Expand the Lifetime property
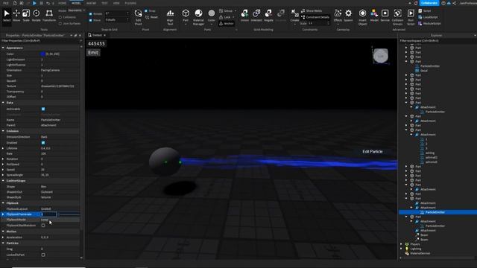This screenshot has height=268, width=477. [x=3, y=148]
